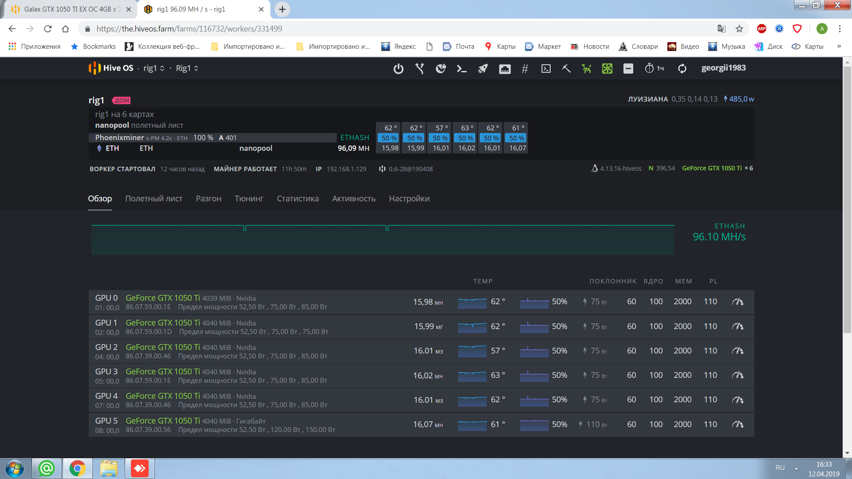Open the Тюнинг tab
This screenshot has width=852, height=479.
point(249,199)
